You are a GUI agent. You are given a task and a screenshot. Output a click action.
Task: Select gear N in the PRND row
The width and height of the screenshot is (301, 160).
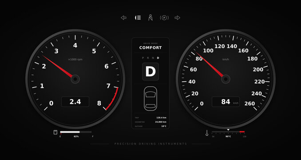pyautogui.click(x=153, y=58)
